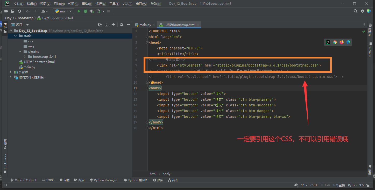
Task: Expand the 临时文件和控制台 node
Action: coord(11,77)
